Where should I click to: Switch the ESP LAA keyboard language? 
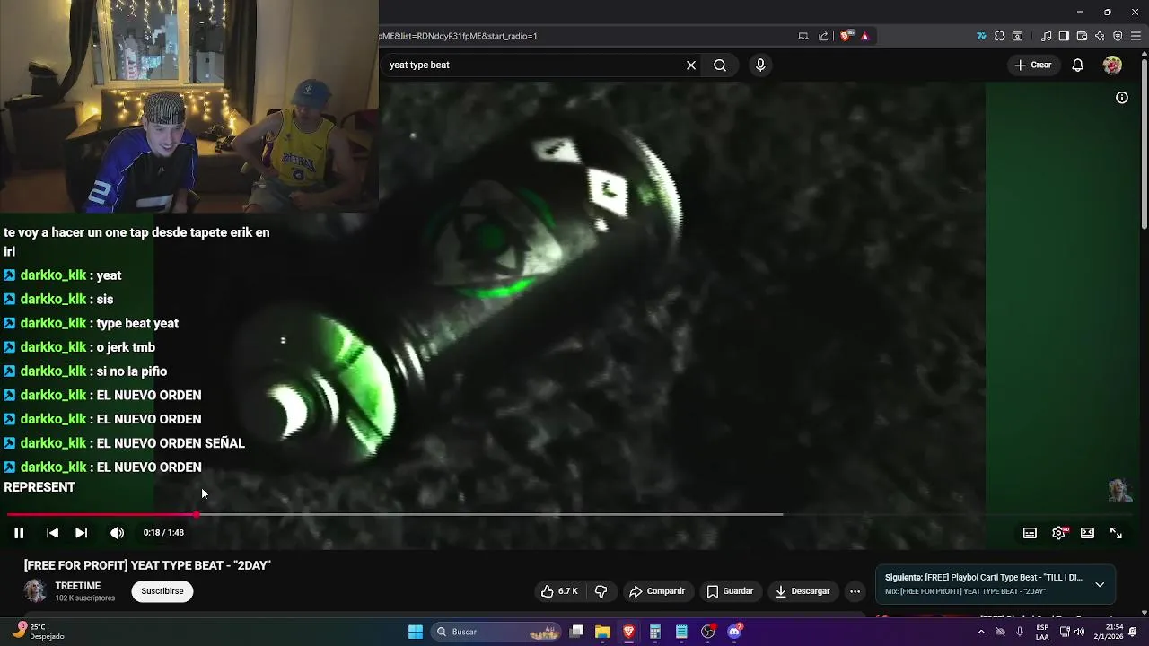point(1042,632)
